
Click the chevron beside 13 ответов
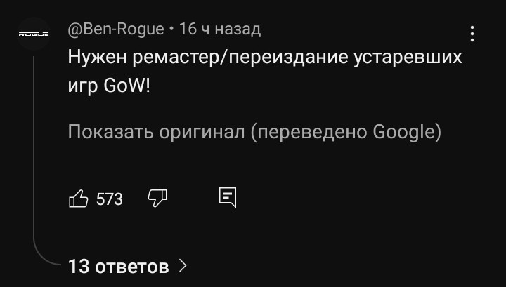pyautogui.click(x=183, y=266)
